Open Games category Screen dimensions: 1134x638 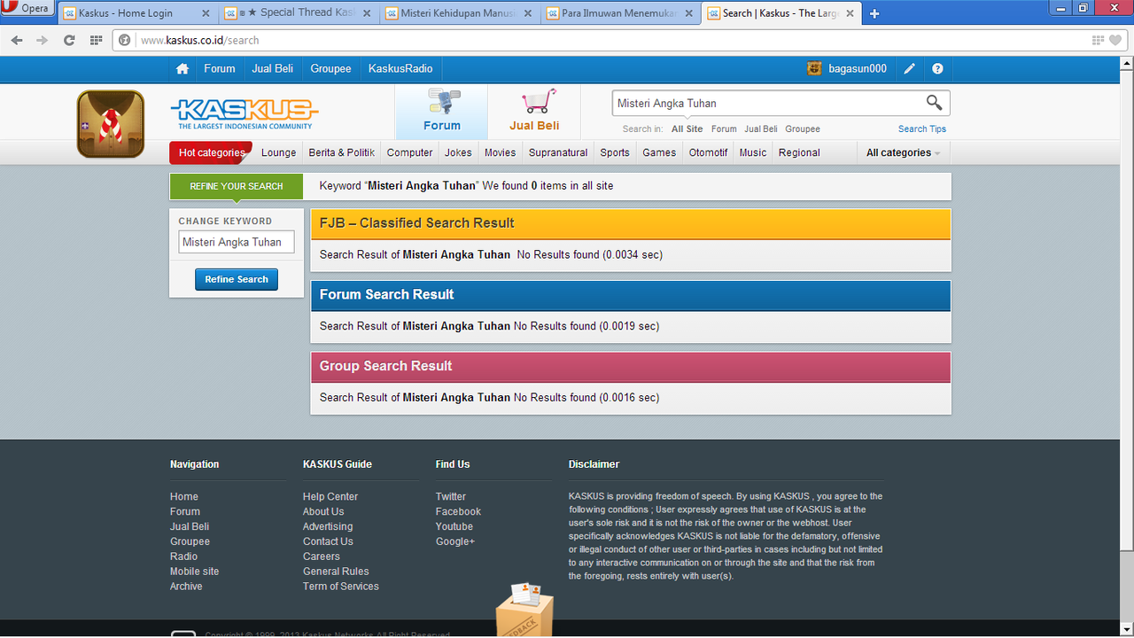point(659,152)
